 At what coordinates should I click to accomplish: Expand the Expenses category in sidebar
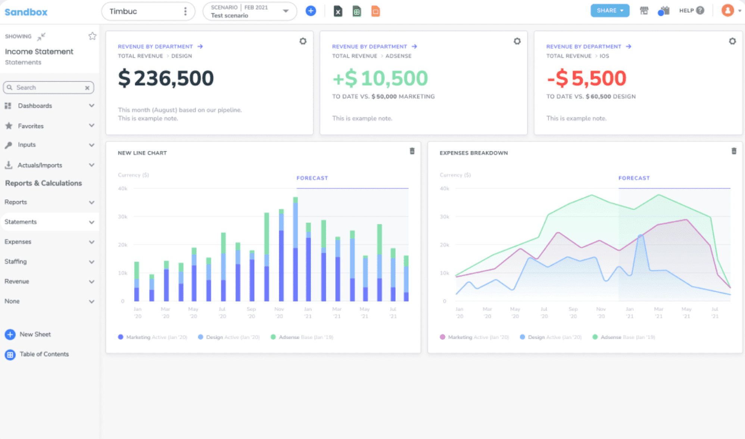(x=49, y=241)
